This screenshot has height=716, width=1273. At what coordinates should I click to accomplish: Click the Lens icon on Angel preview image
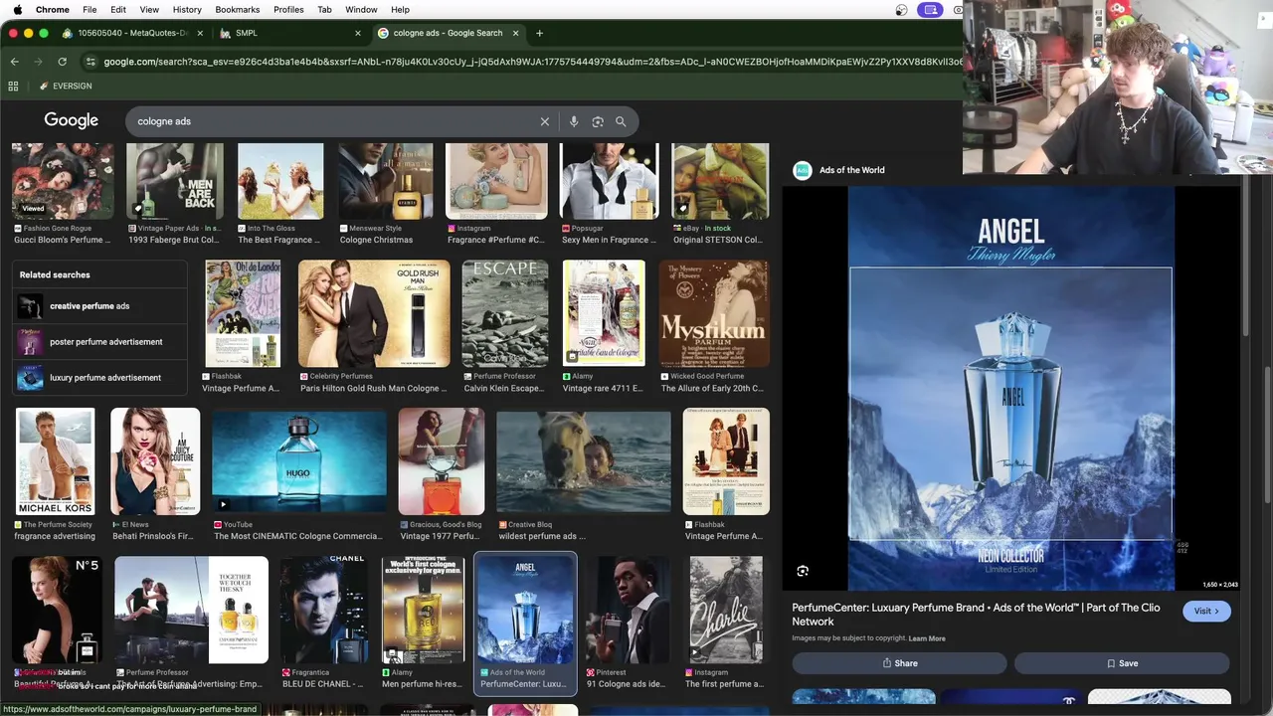pyautogui.click(x=803, y=571)
